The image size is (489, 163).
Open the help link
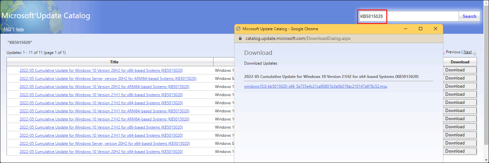coord(20,29)
